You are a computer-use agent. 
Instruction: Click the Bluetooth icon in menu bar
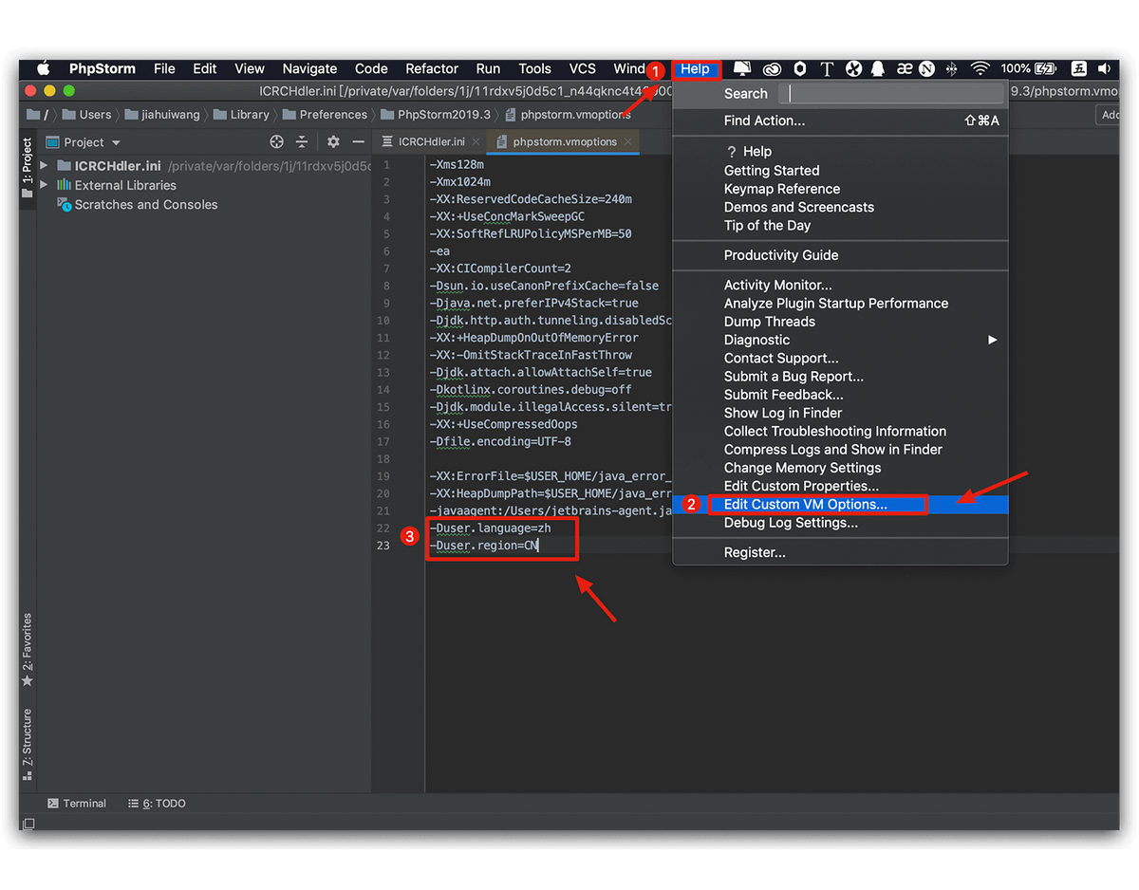click(x=952, y=68)
